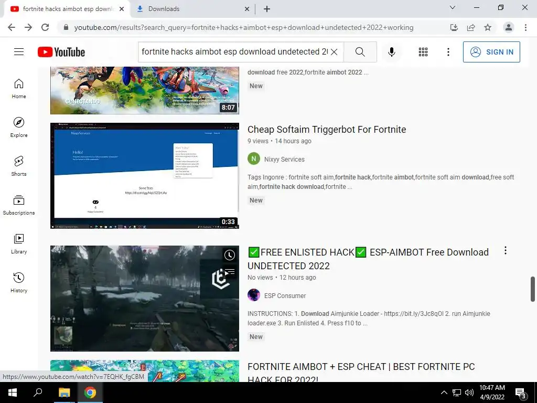Open Home in the sidebar

pyautogui.click(x=19, y=88)
